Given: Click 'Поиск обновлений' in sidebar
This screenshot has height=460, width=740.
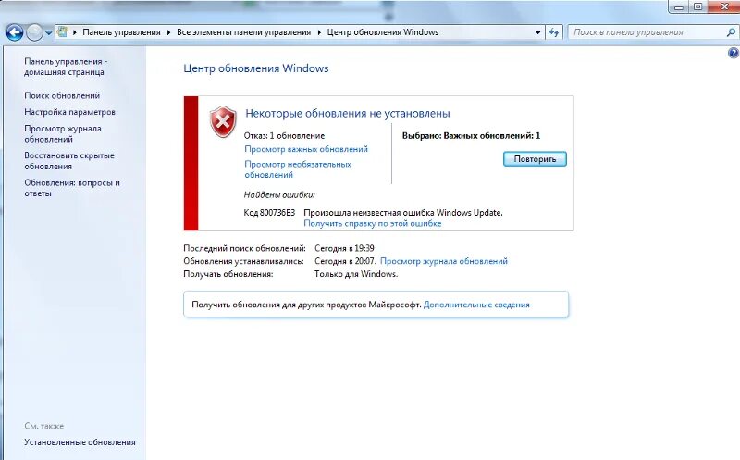Looking at the screenshot, I should coord(62,95).
